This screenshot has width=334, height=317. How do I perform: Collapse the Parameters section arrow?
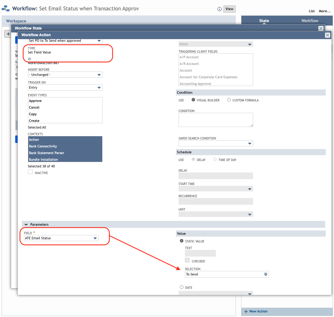click(x=26, y=225)
